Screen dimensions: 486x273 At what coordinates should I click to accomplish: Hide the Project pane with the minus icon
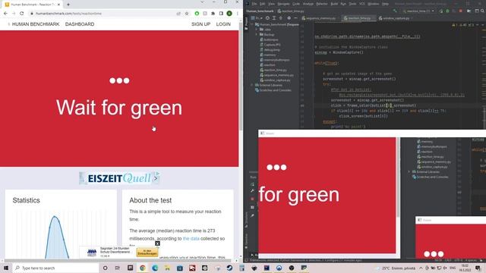295,18
